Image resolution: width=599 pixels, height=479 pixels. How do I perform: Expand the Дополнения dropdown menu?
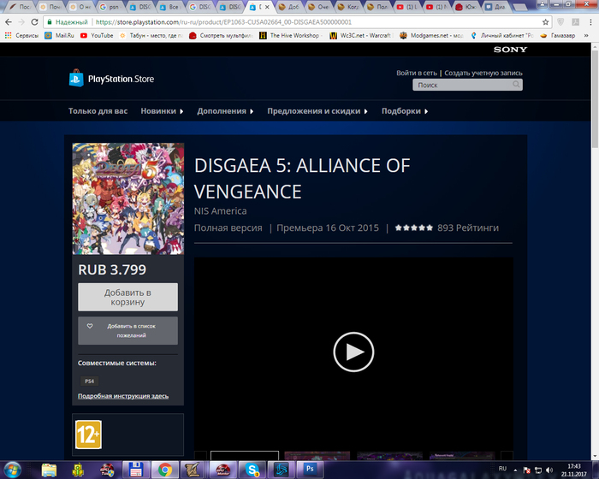tap(224, 111)
